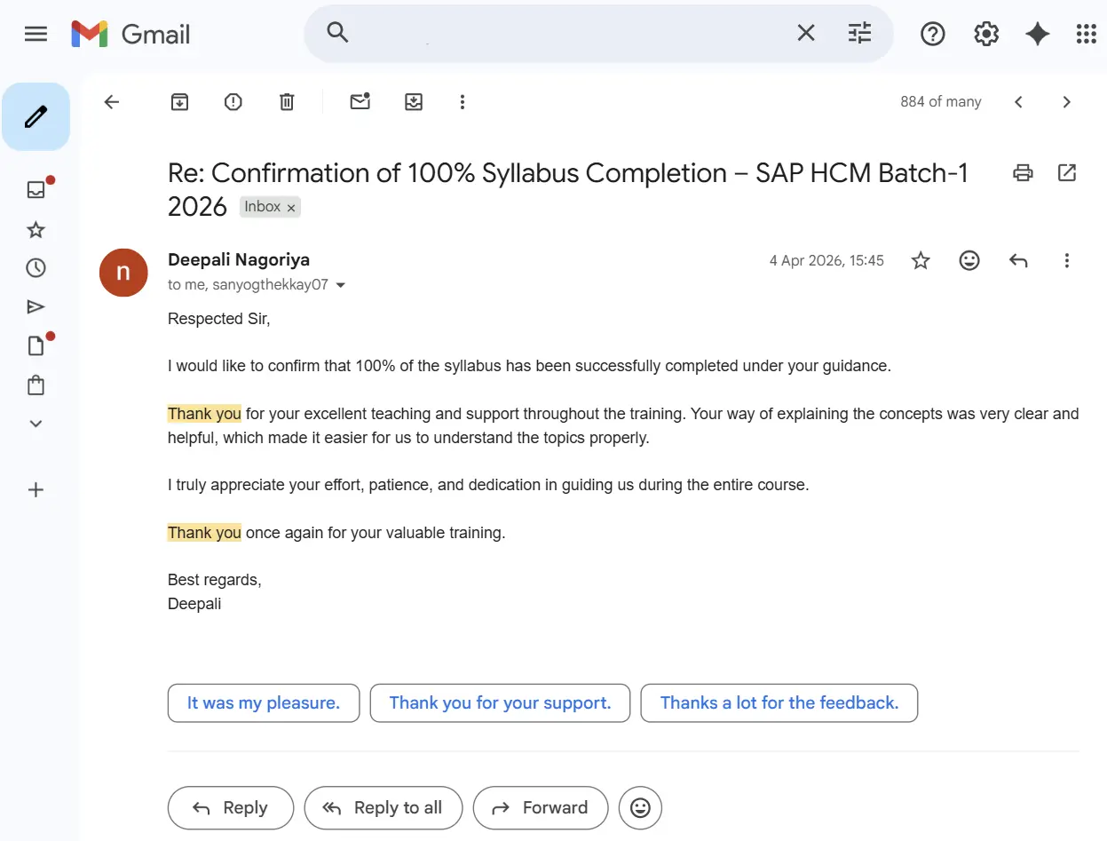The image size is (1107, 841).
Task: Click sender name Deepali Nagoriya
Action: pos(239,260)
